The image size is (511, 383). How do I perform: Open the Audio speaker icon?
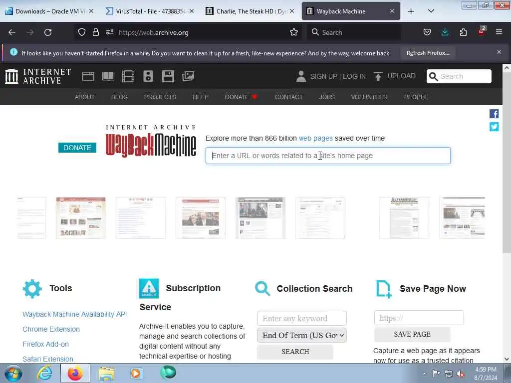[148, 76]
